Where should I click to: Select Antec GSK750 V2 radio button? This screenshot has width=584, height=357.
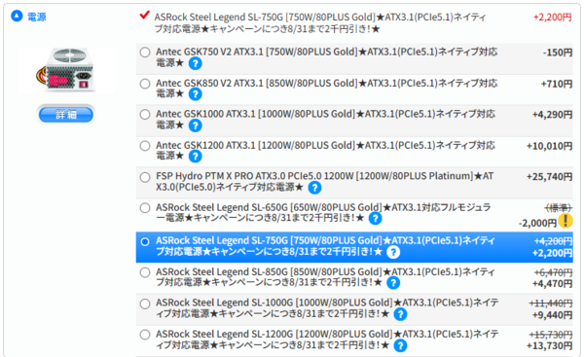click(x=145, y=53)
